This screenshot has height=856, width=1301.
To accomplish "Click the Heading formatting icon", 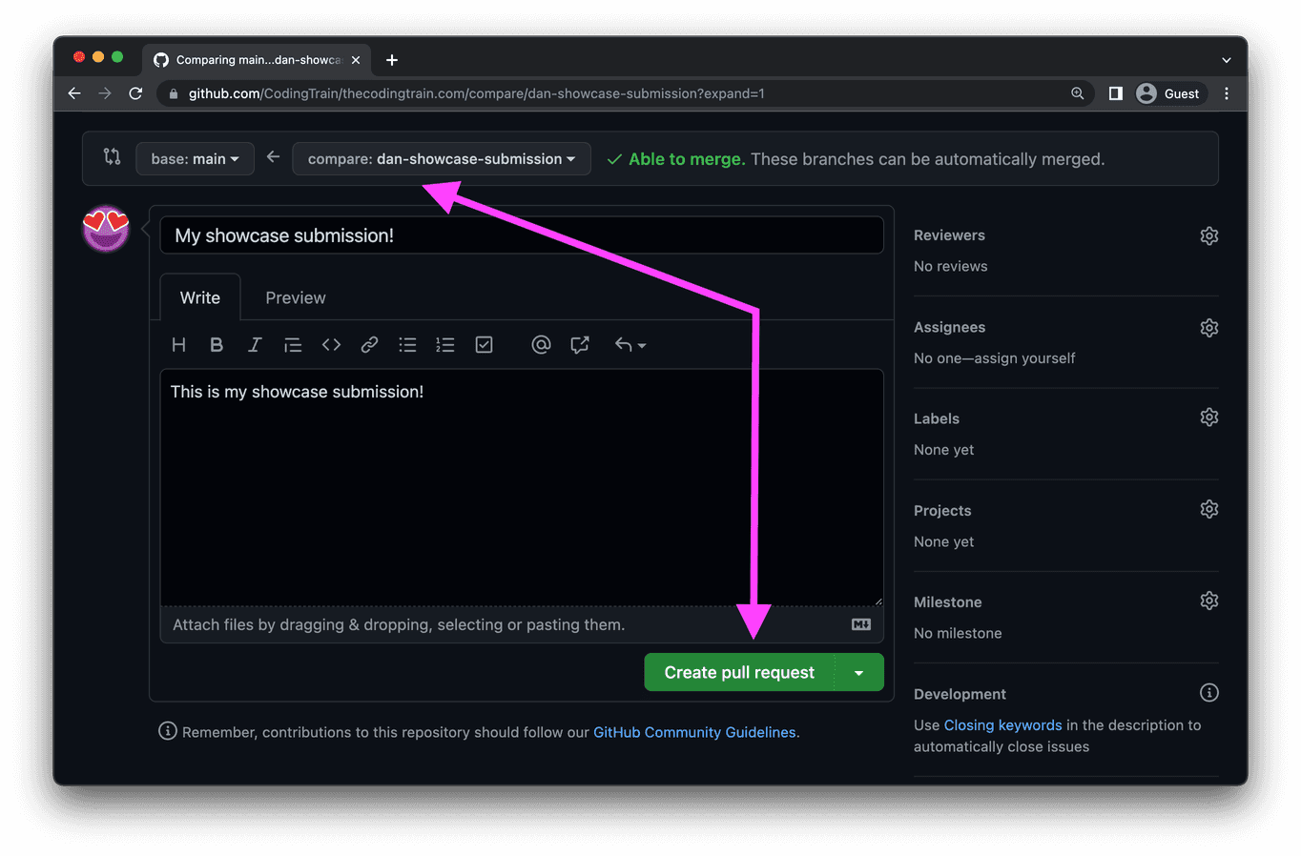I will click(x=178, y=345).
